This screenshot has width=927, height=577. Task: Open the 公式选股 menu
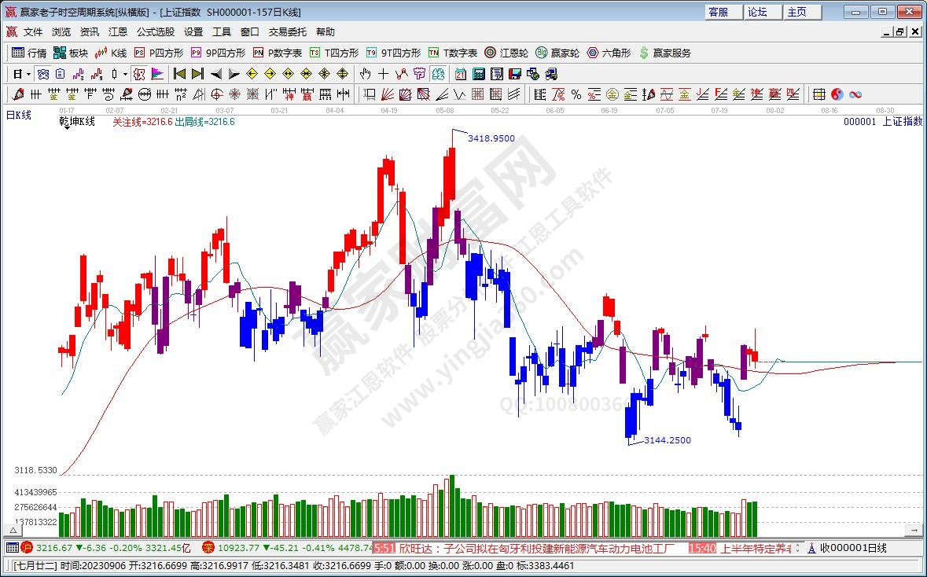pos(156,32)
